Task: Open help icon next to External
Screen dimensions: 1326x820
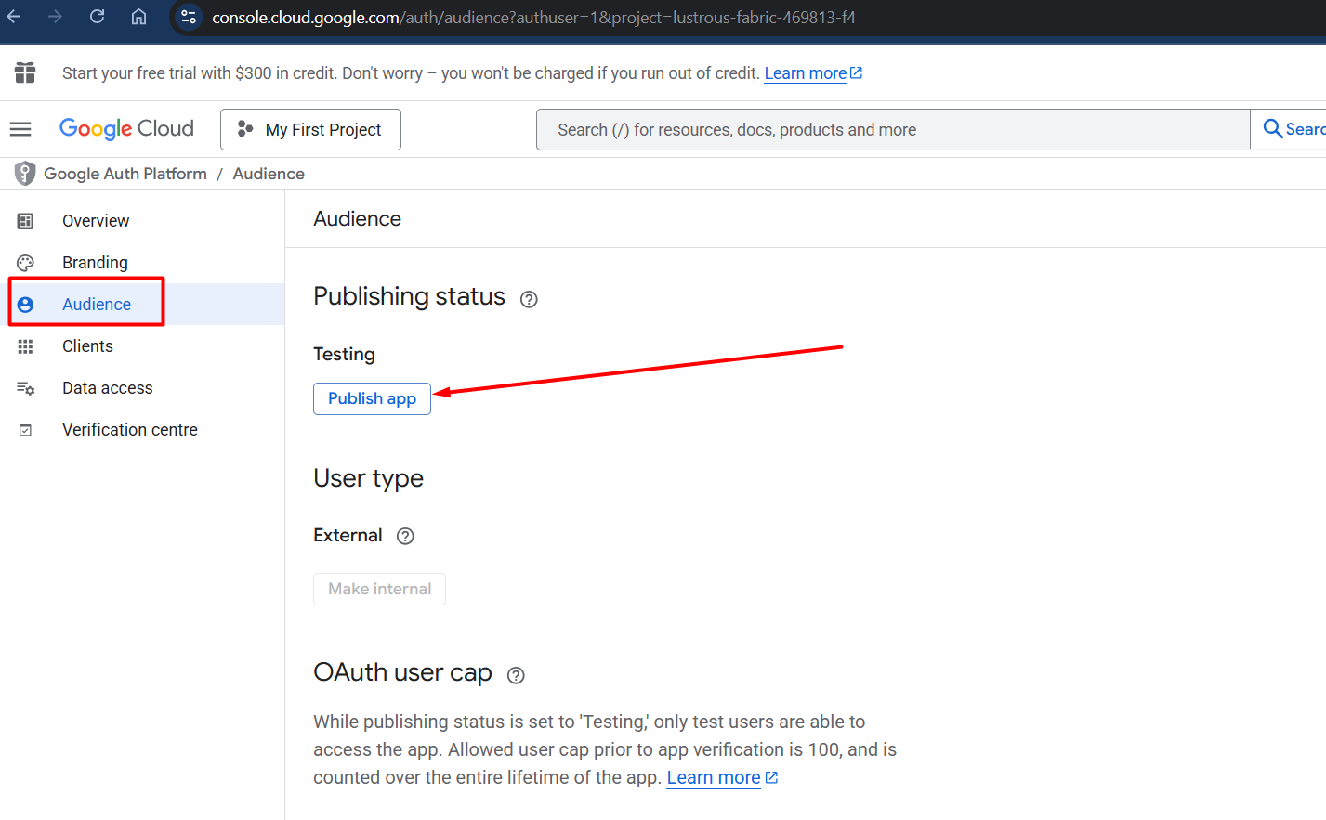Action: point(405,536)
